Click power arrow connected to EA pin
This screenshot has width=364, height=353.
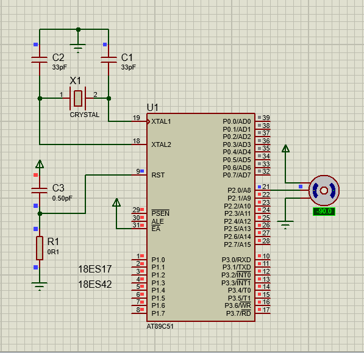click(x=116, y=202)
